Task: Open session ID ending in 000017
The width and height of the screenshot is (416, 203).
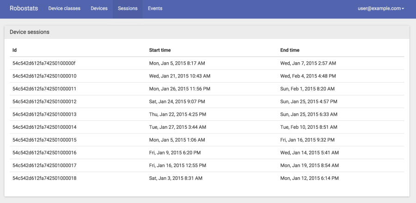Action: coord(44,166)
